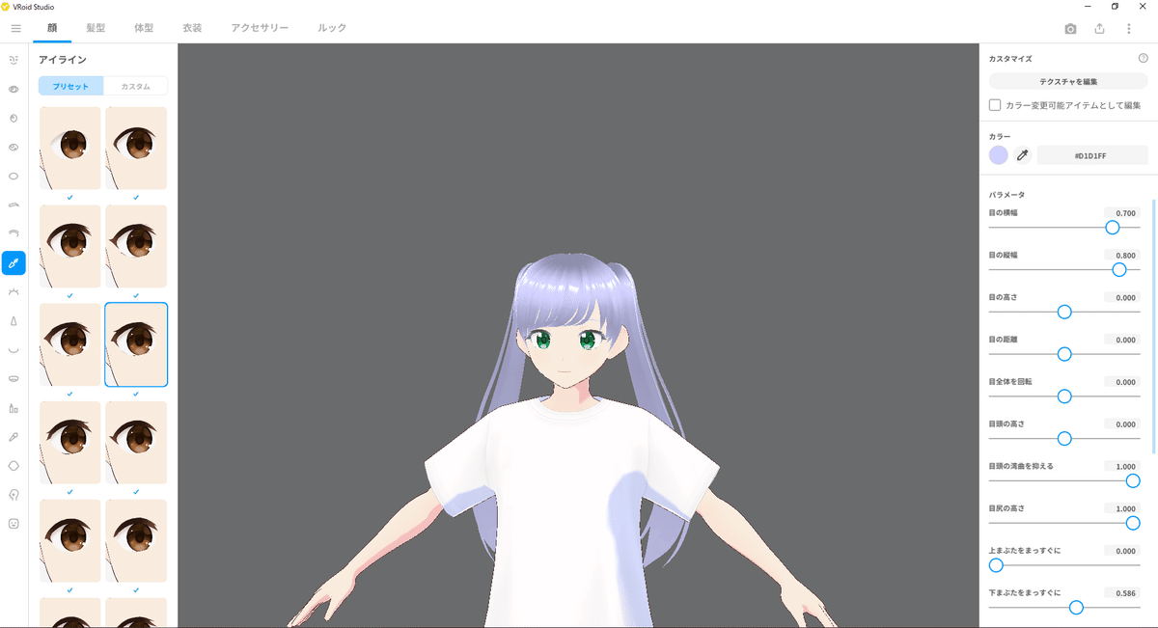Select the eyelash sidebar icon

(14, 291)
